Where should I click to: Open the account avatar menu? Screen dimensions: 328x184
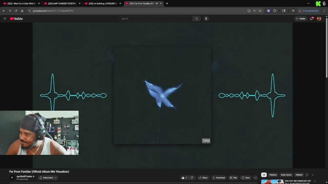click(319, 19)
